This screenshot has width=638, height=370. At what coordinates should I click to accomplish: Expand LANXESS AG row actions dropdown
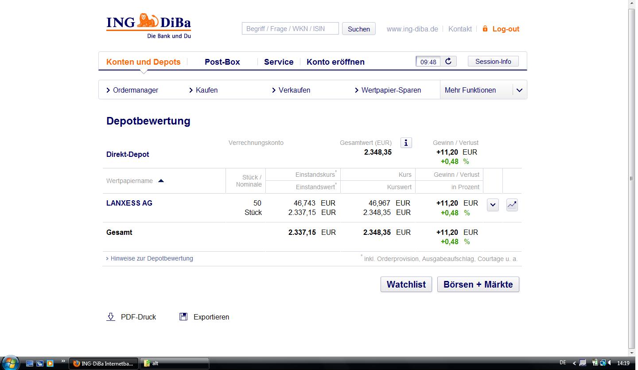pos(493,205)
